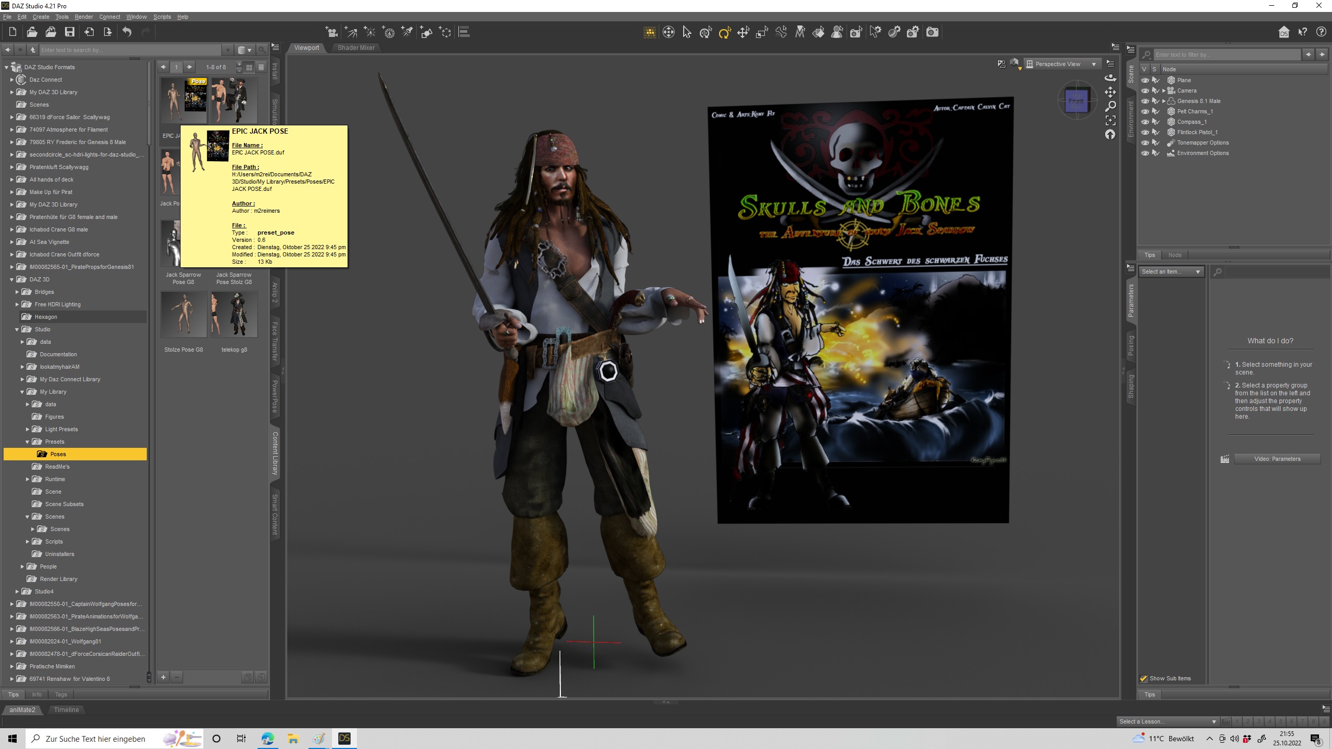This screenshot has height=749, width=1332.
Task: Click the What's This help cursor icon
Action: [x=1302, y=32]
